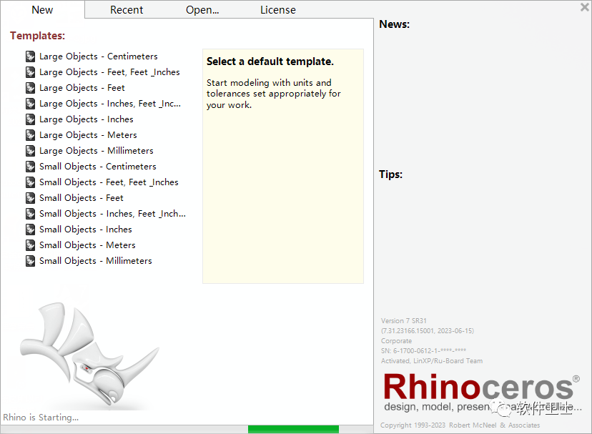Choose Large Objects - Millimeters template
The height and width of the screenshot is (434, 592).
[97, 151]
